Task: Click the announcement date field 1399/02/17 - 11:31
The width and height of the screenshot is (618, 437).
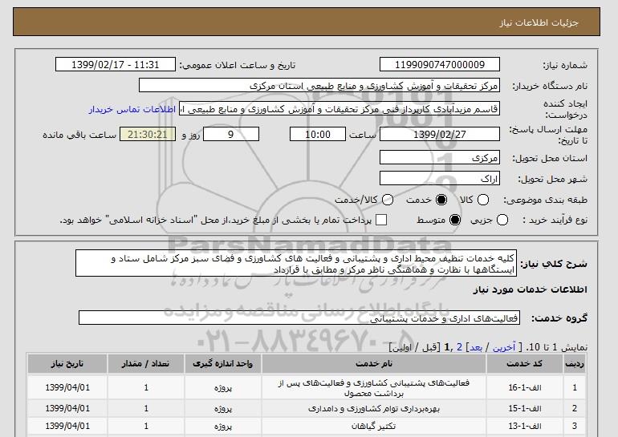Action: point(116,65)
